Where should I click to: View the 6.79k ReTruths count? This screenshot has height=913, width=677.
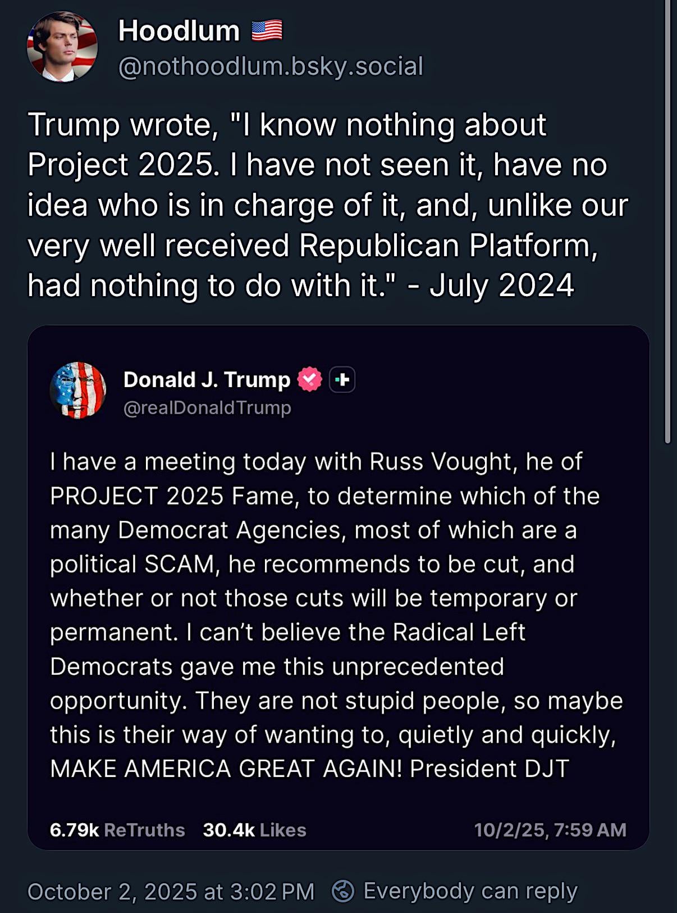(117, 830)
